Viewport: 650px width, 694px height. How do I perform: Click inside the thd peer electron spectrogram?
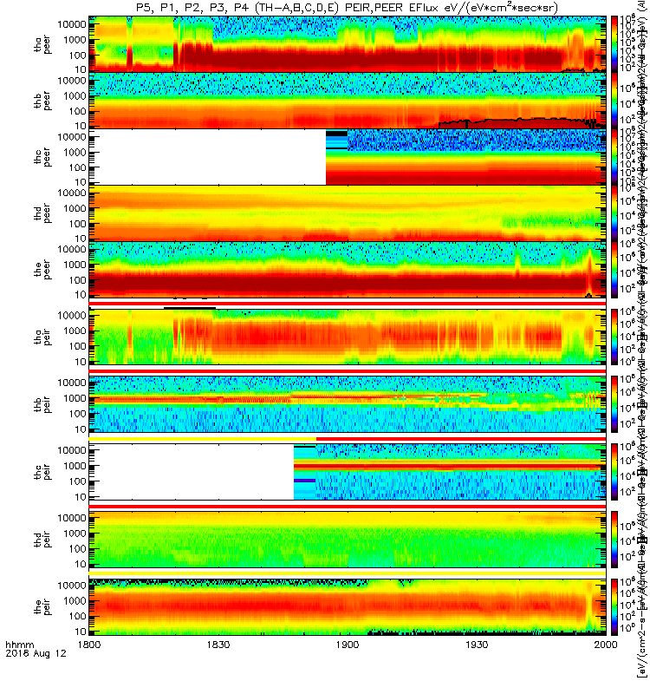click(x=348, y=213)
